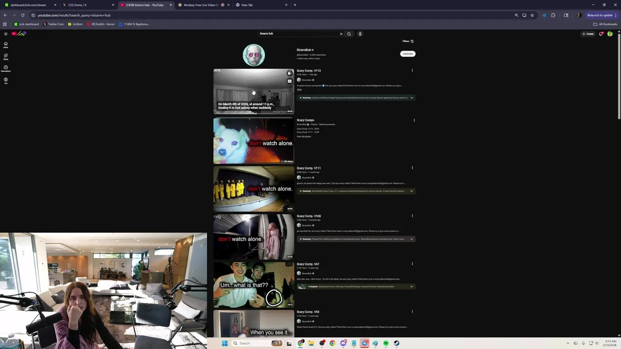
Task: Open Scary Comp. V54 video title
Action: [x=308, y=312]
